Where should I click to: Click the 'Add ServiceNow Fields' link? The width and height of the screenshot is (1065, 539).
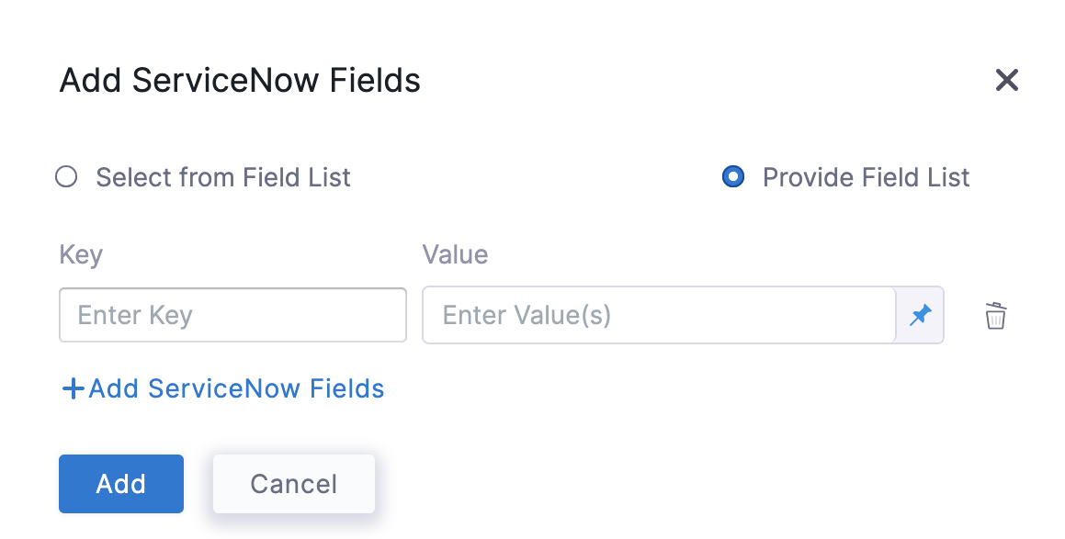236,389
